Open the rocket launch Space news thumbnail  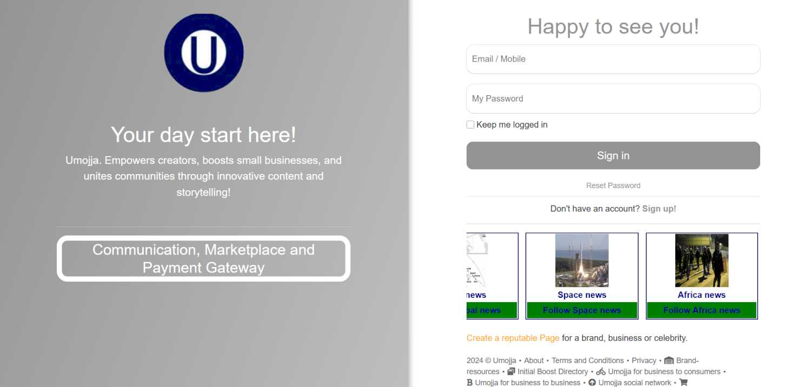coord(582,261)
